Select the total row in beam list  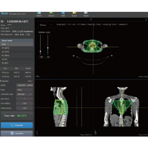point(17,44)
